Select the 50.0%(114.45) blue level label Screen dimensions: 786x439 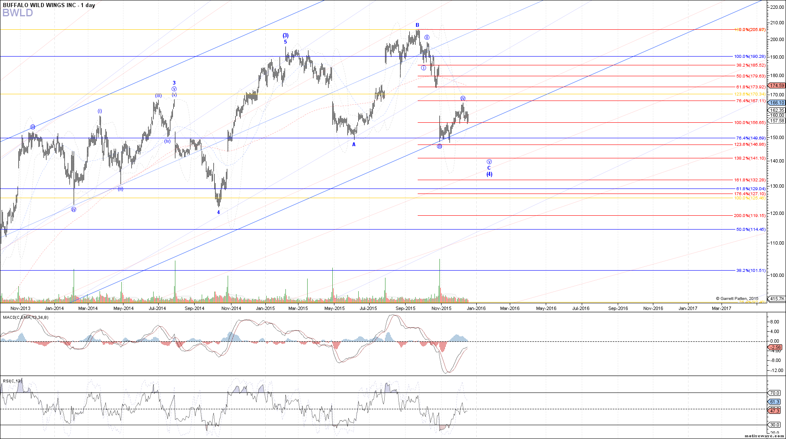(751, 230)
